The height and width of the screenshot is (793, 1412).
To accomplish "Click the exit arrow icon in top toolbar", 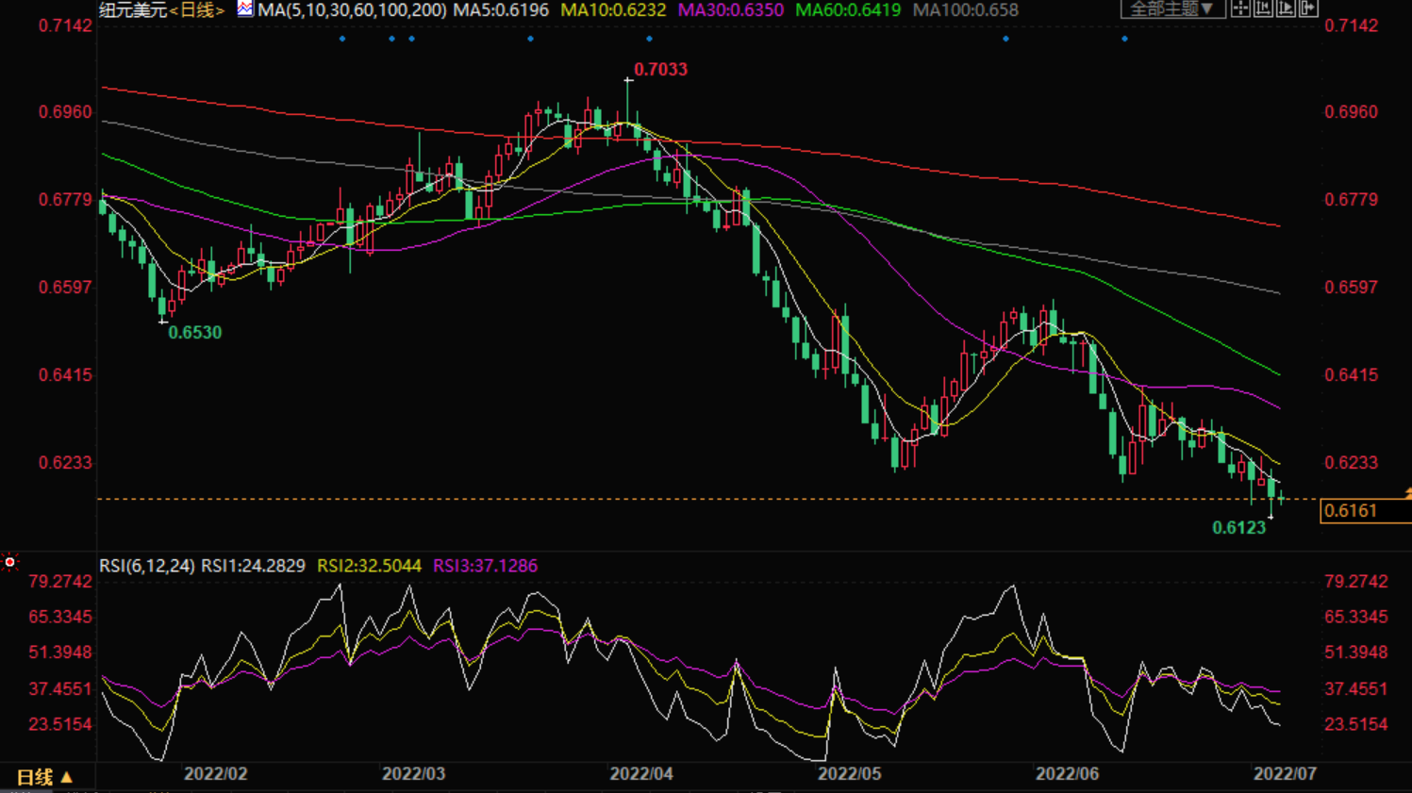I will [x=1308, y=8].
